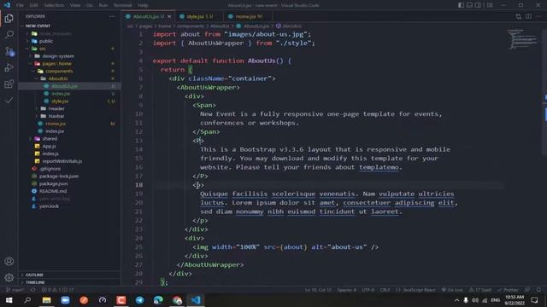
Task: Expand the design-system folder
Action: click(58, 56)
